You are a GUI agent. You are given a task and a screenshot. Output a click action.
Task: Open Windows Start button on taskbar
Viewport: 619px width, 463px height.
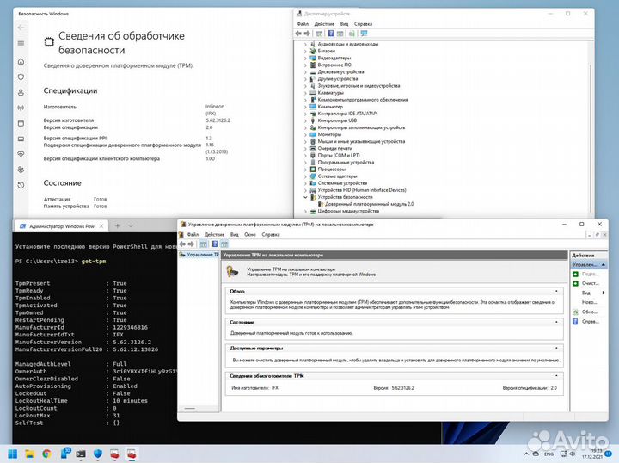(13, 454)
